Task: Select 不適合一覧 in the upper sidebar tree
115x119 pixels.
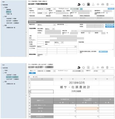Action: coord(9,14)
